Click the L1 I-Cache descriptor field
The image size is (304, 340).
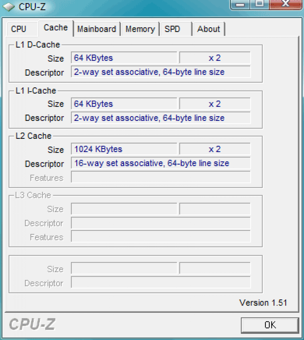click(x=161, y=118)
